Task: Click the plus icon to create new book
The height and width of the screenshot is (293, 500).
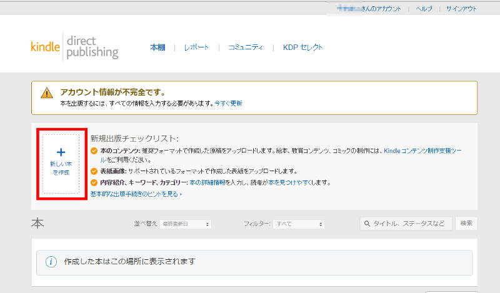Action: (x=61, y=152)
